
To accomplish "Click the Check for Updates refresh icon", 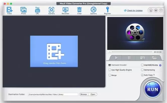I will point(125,10).
